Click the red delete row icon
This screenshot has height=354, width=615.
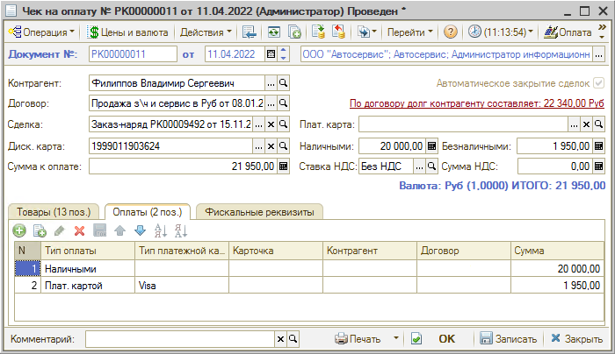[79, 230]
